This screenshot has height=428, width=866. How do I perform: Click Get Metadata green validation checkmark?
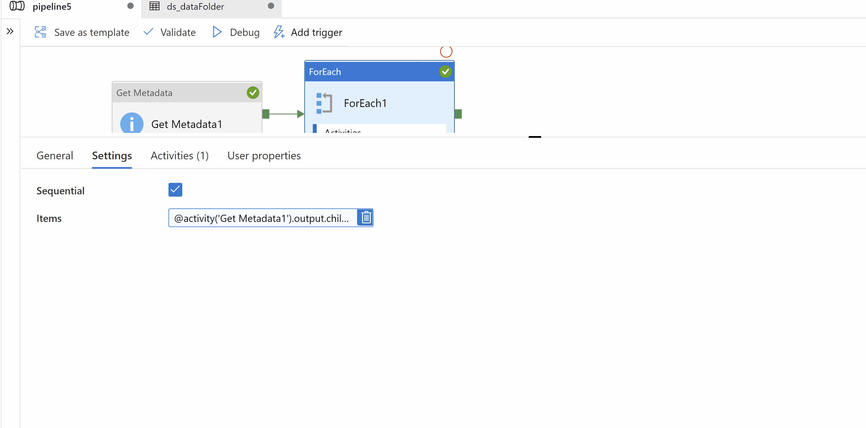point(253,93)
